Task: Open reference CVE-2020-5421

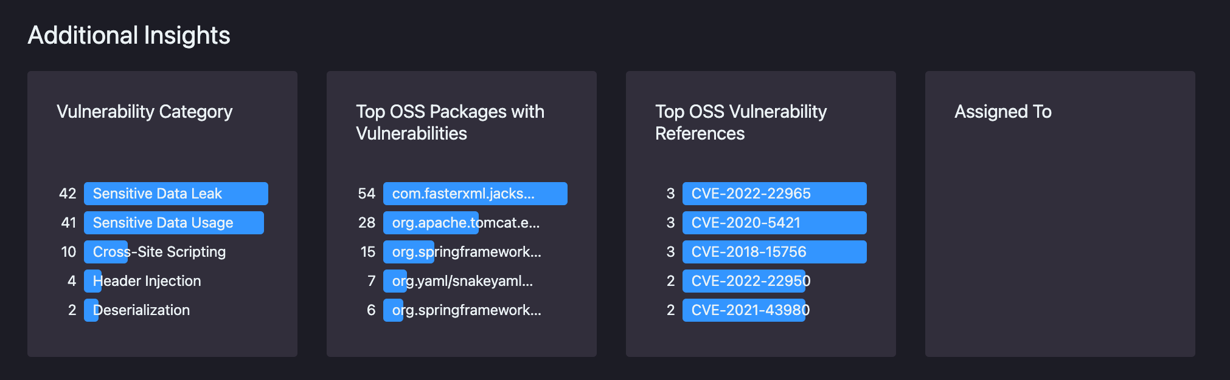Action: coord(774,223)
